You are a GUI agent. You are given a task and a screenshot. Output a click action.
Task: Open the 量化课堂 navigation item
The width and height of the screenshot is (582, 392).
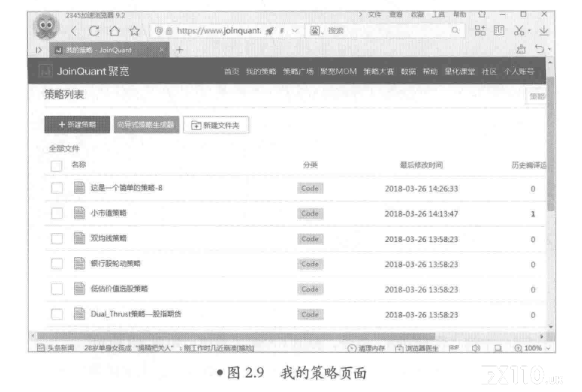pos(460,72)
